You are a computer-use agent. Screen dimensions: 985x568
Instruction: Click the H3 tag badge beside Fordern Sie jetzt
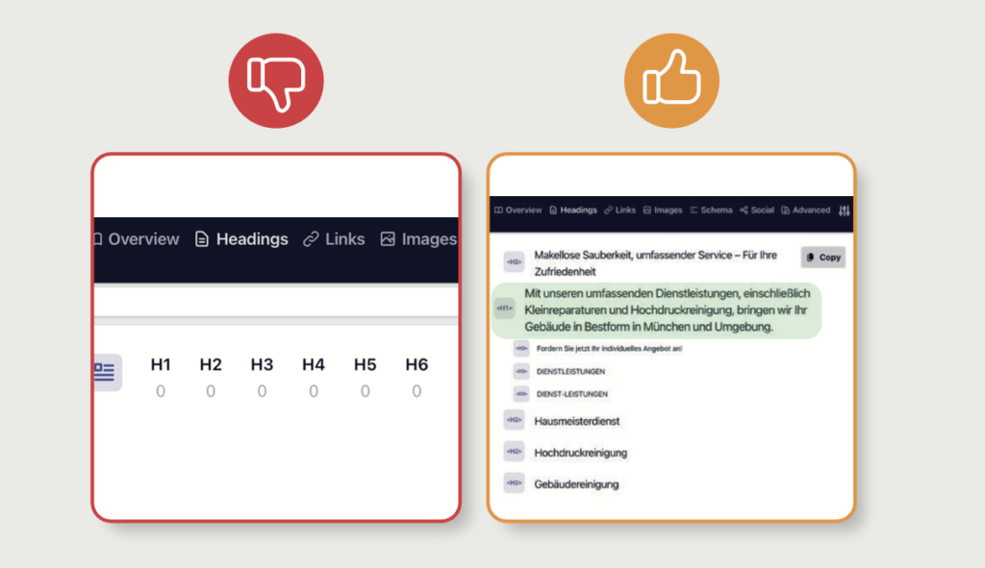tap(521, 348)
